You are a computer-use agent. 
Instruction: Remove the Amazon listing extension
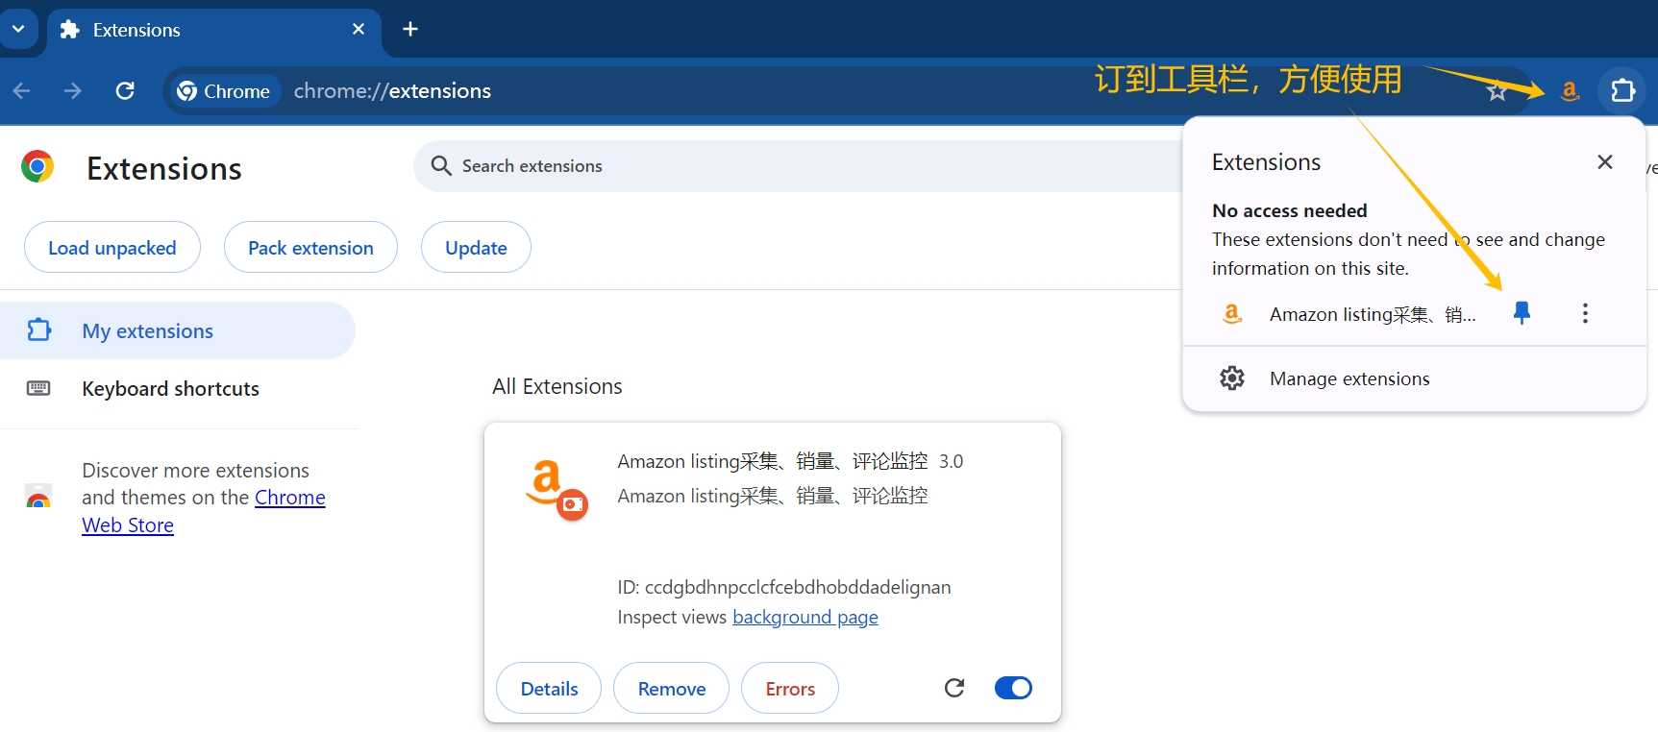(x=672, y=689)
